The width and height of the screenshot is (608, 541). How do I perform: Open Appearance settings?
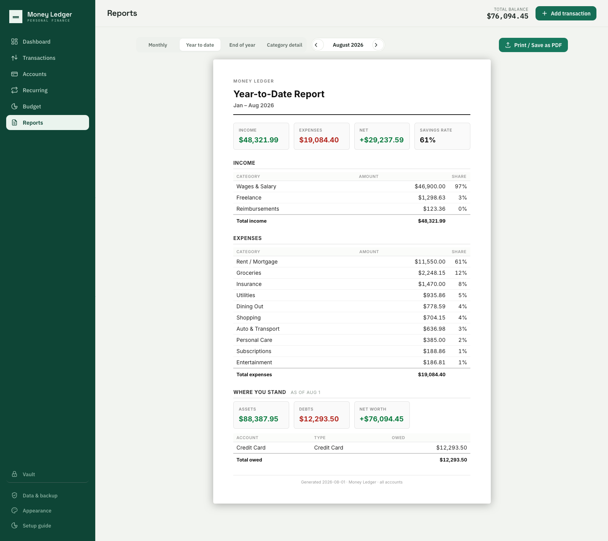[x=47, y=511]
